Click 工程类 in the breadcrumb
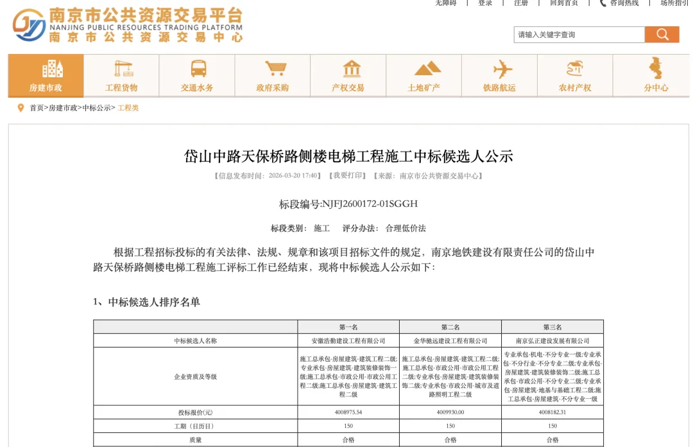The height and width of the screenshot is (447, 693). click(128, 108)
